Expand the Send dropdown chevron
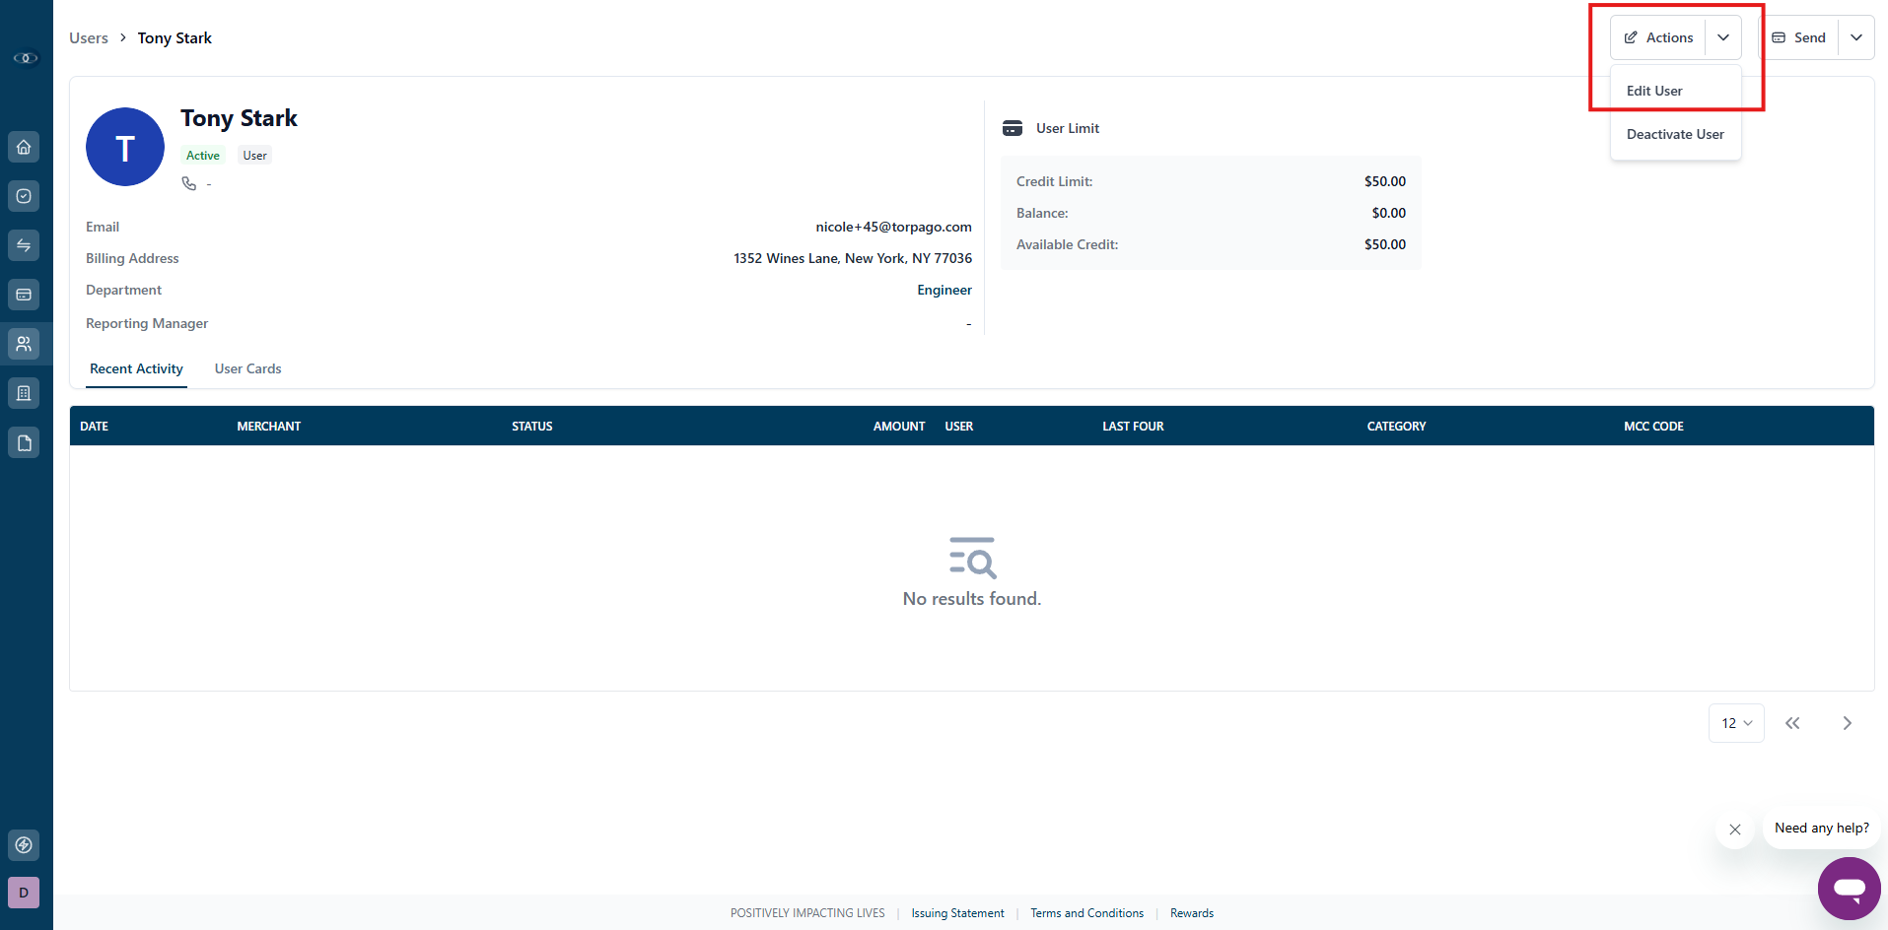The height and width of the screenshot is (930, 1888). click(1856, 37)
